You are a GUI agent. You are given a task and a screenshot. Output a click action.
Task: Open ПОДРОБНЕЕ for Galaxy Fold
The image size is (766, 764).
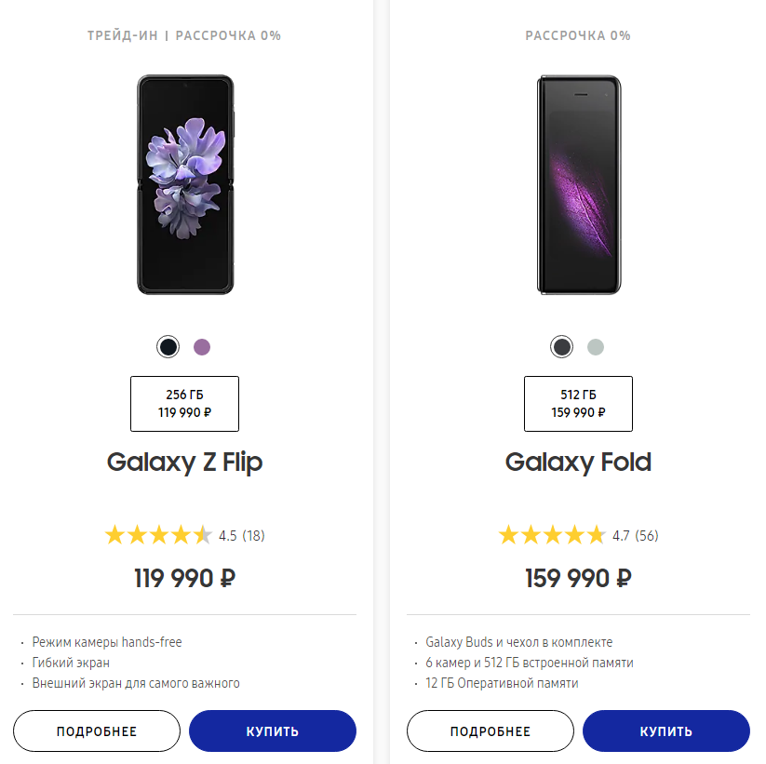click(490, 730)
